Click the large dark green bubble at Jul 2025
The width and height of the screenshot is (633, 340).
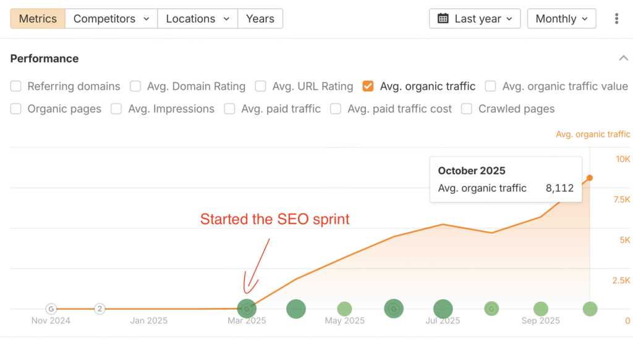point(443,309)
